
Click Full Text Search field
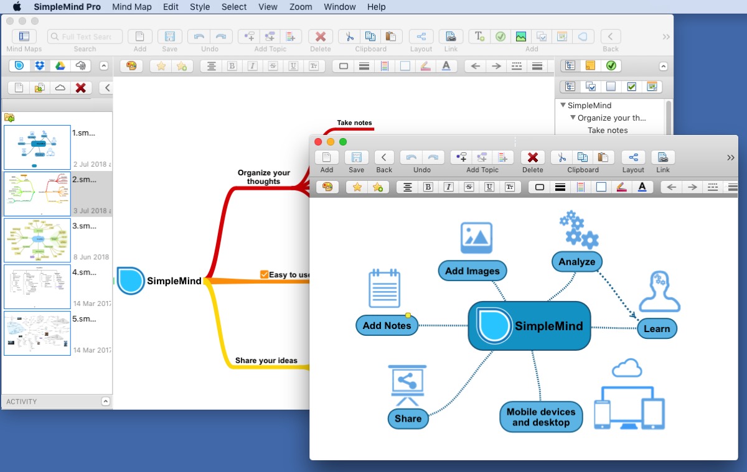(x=85, y=37)
